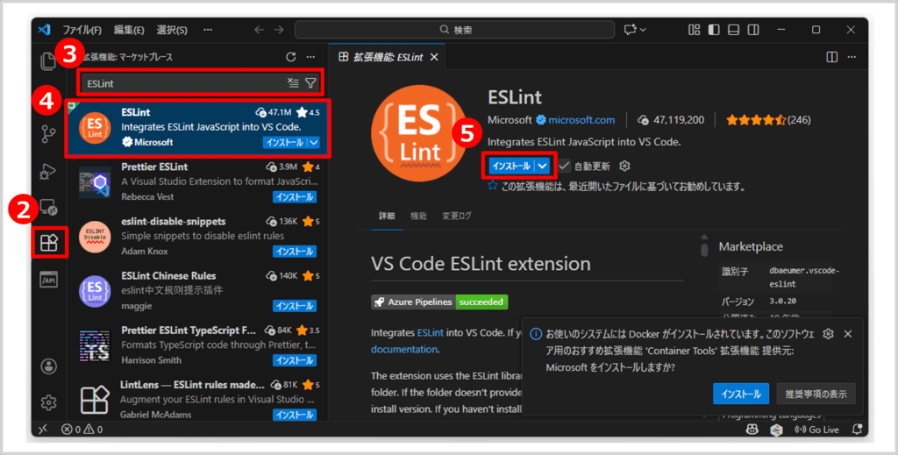Viewport: 898px width, 455px height.
Task: Toggle the primary side bar
Action: pyautogui.click(x=714, y=30)
